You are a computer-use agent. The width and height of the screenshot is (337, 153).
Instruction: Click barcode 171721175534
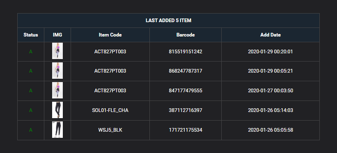click(186, 130)
